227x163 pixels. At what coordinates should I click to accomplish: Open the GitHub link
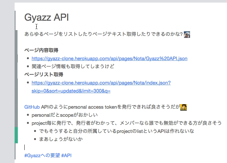tap(32, 107)
